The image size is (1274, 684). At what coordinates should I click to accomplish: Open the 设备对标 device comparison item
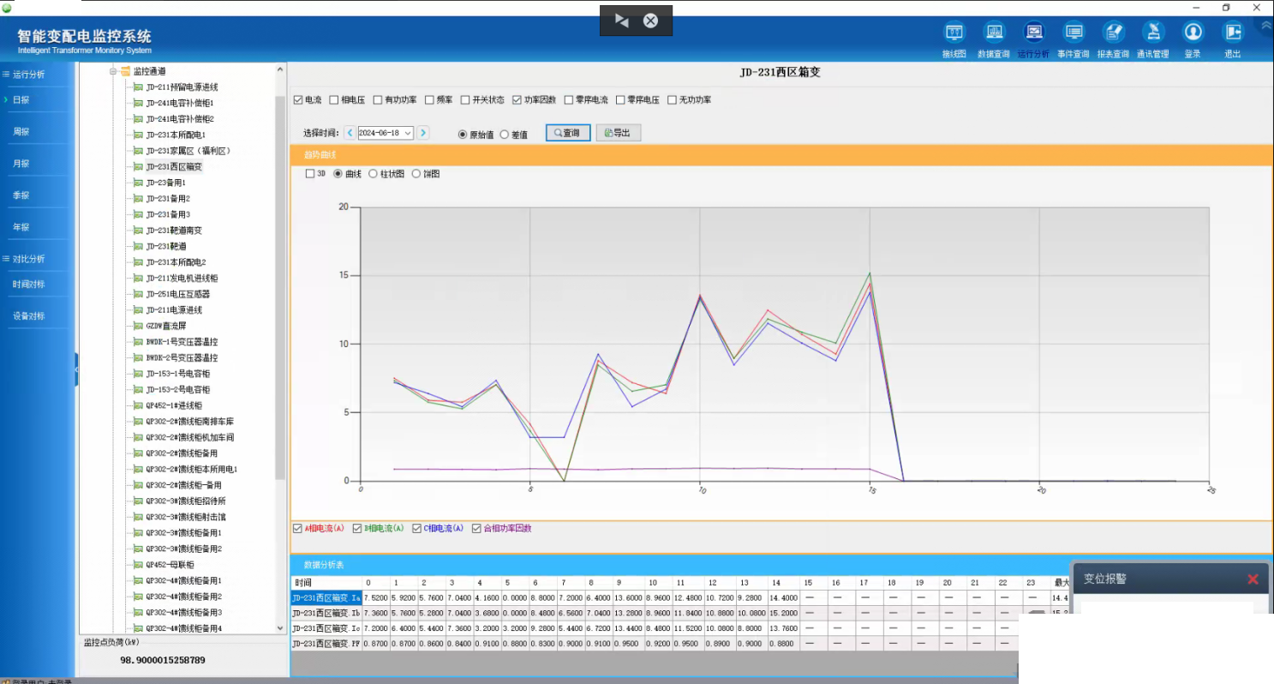click(28, 315)
